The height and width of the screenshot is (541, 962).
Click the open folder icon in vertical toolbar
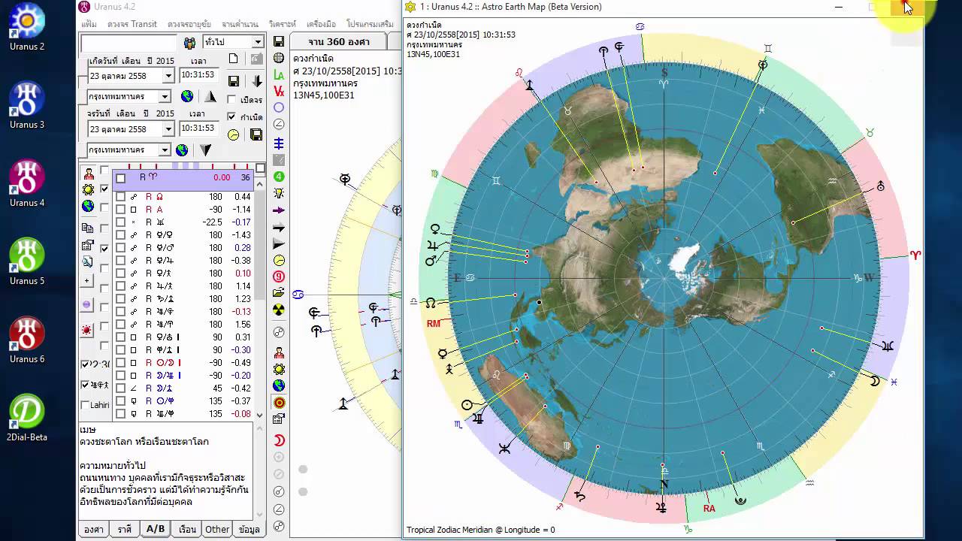[279, 293]
